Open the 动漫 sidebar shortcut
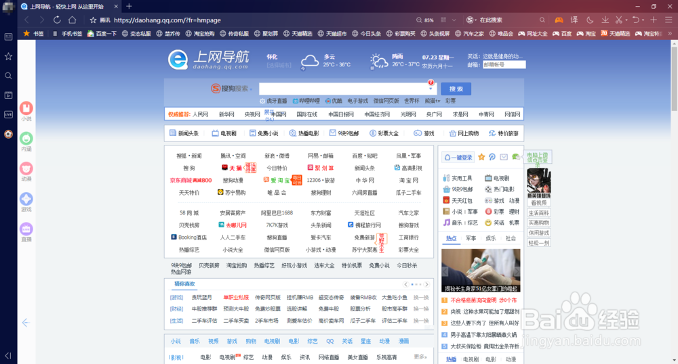 26,172
